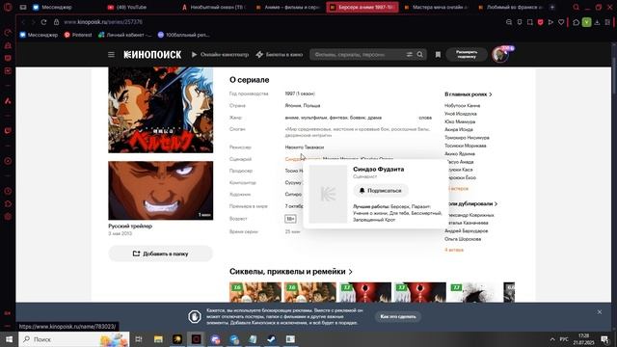
Task: Open Личный кабинет bookmark
Action: (x=124, y=35)
